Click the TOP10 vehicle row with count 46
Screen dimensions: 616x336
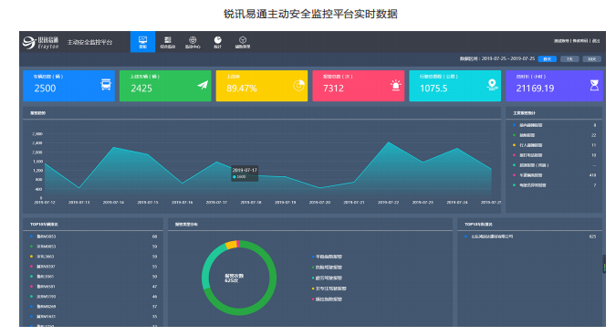pyautogui.click(x=93, y=297)
